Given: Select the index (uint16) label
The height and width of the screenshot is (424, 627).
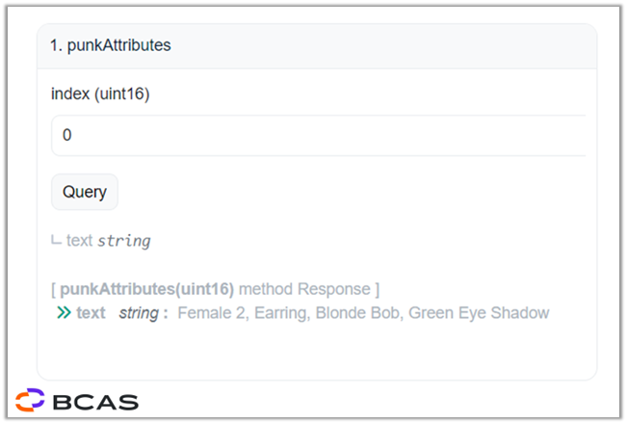Looking at the screenshot, I should (100, 94).
